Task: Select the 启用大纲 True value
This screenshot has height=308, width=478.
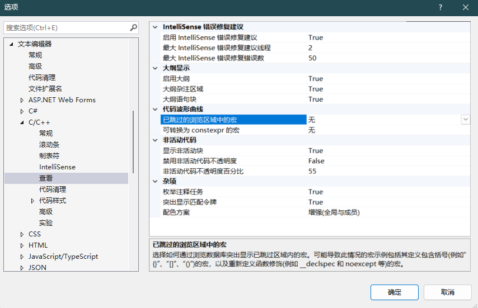Action: click(x=316, y=79)
